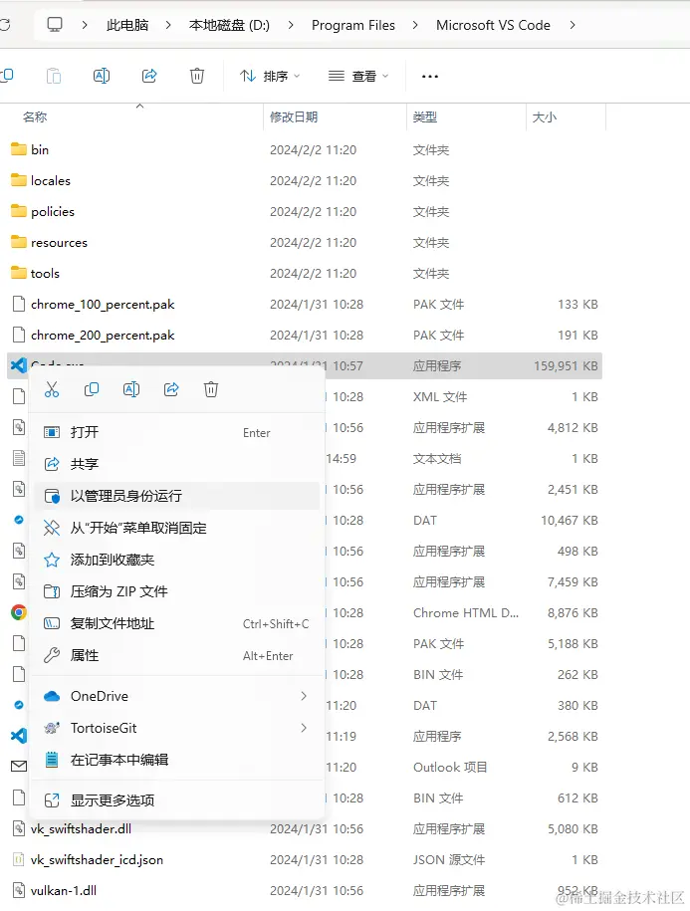Click the Notepad icon beside 在记事本中编辑

click(52, 760)
